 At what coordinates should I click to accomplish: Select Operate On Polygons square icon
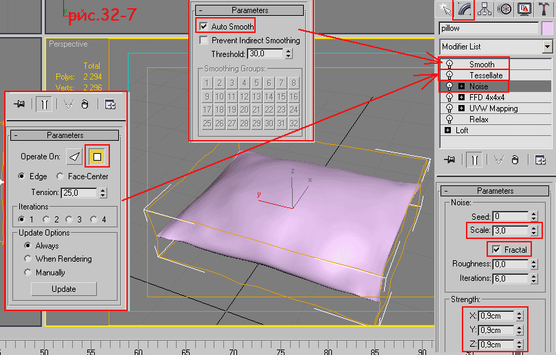(97, 157)
